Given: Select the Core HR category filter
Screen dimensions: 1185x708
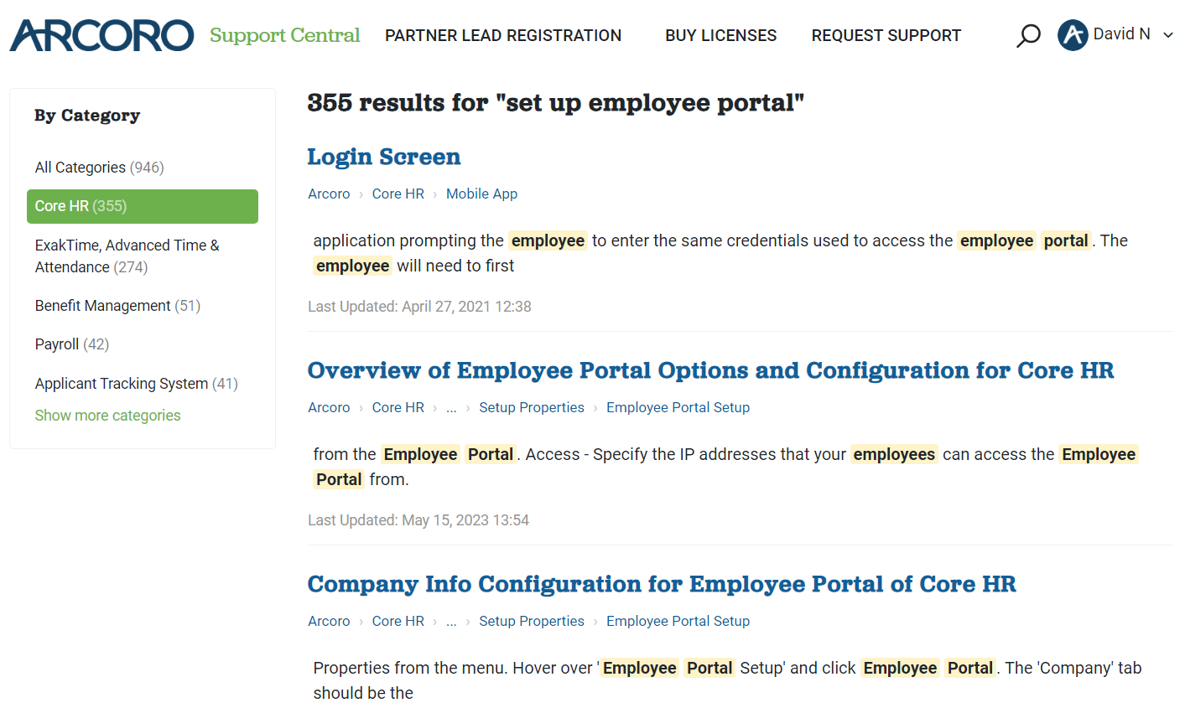Looking at the screenshot, I should [143, 206].
